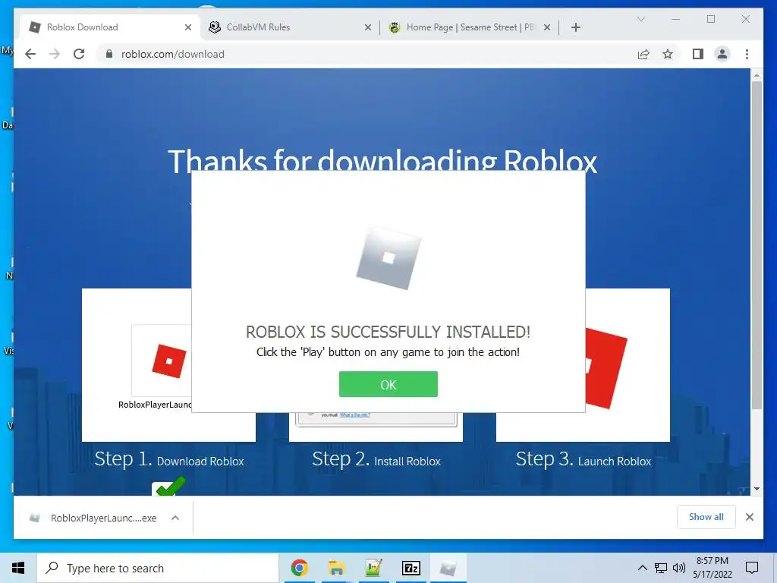This screenshot has width=777, height=583.
Task: Reload the Roblox download page
Action: (79, 54)
